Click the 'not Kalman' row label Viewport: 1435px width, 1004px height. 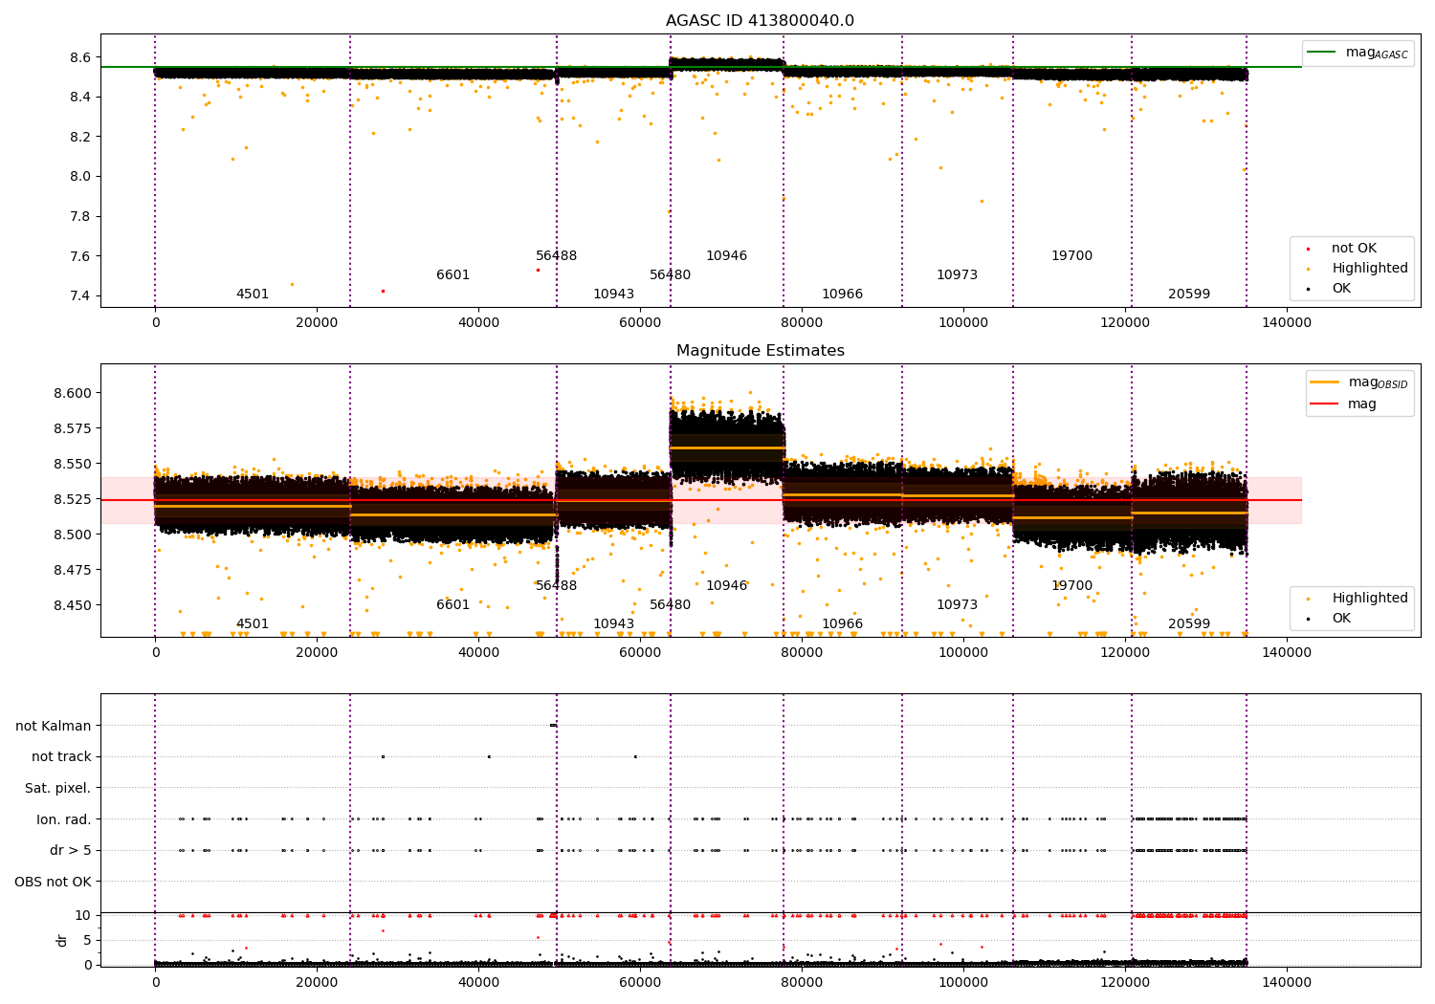pyautogui.click(x=54, y=727)
